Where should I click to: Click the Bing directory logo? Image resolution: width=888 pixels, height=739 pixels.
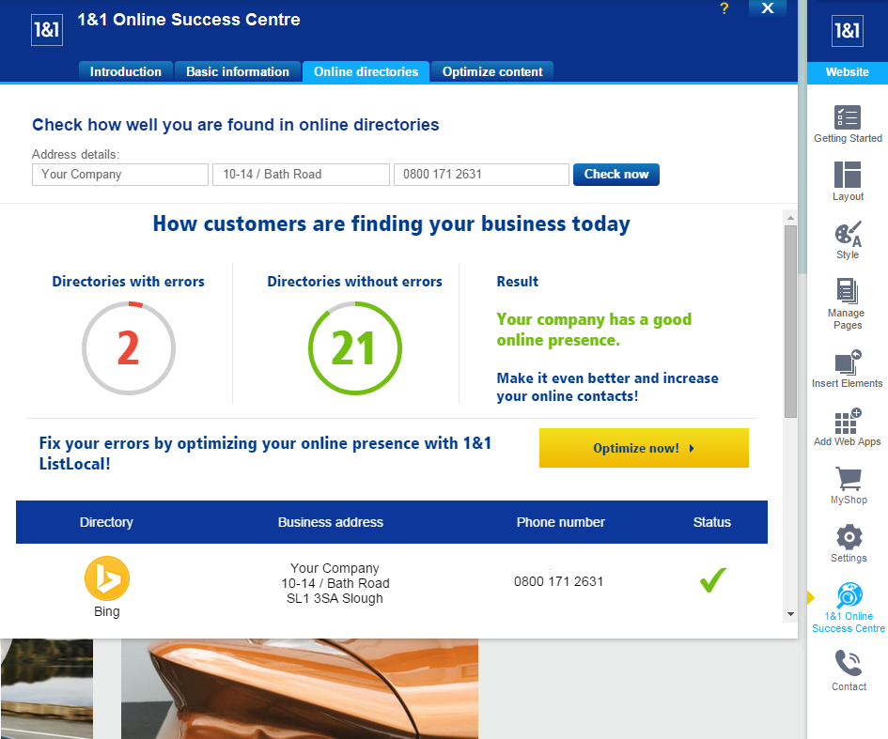(x=106, y=578)
